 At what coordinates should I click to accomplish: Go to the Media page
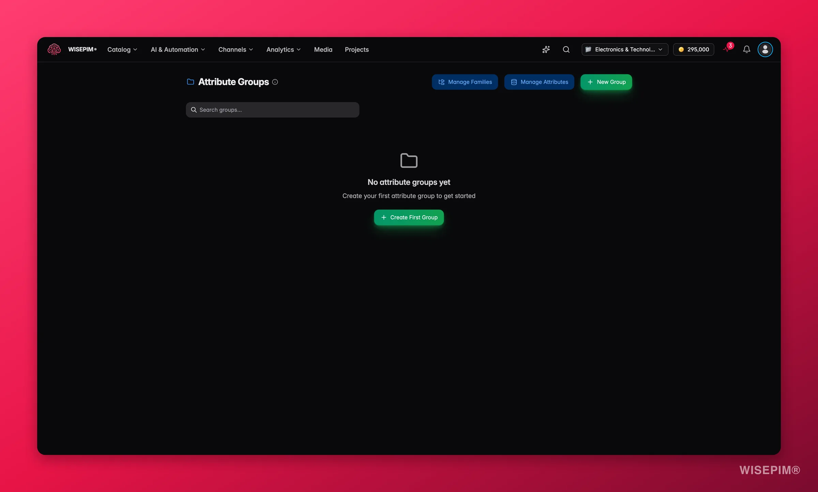point(323,49)
